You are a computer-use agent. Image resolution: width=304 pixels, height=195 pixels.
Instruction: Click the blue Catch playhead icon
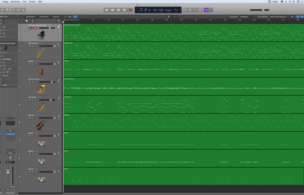[x=75, y=16]
